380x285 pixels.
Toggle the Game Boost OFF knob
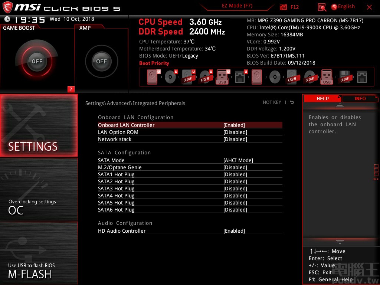37,61
